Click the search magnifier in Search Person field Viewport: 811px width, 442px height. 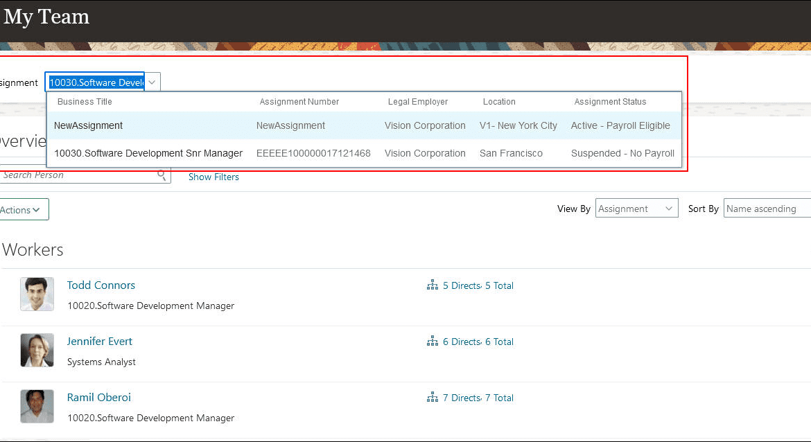click(161, 175)
